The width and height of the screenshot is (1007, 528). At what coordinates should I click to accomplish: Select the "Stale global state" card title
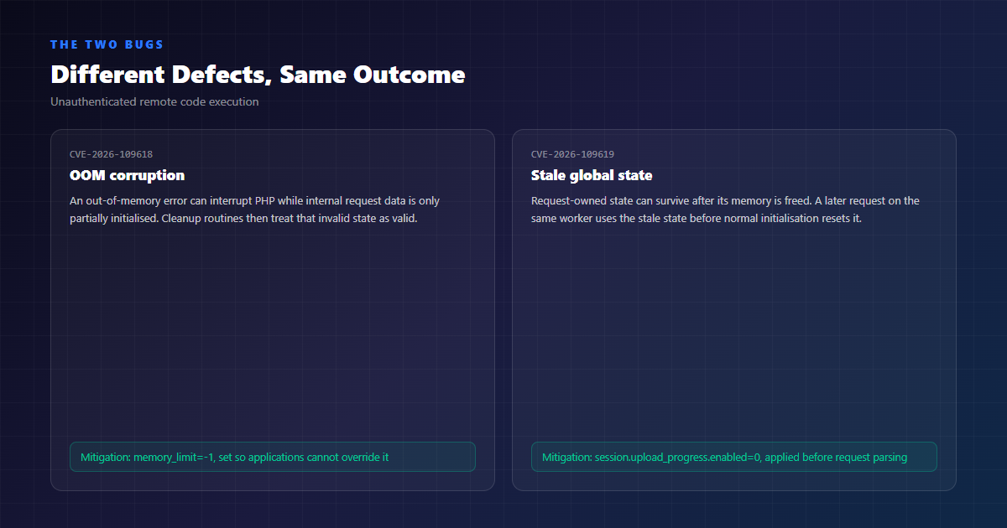[x=592, y=175]
